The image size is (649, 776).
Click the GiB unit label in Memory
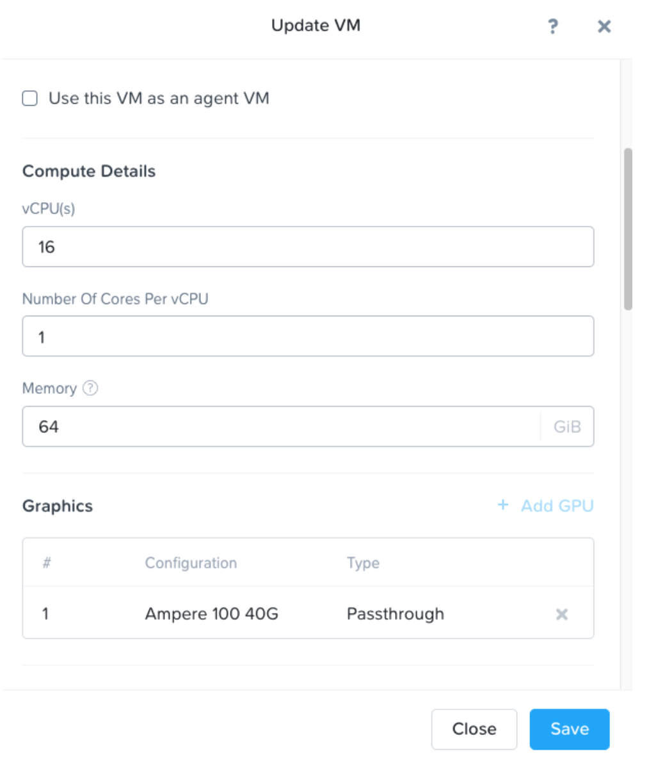tap(567, 426)
